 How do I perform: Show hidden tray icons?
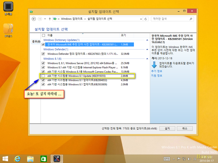click(174, 159)
